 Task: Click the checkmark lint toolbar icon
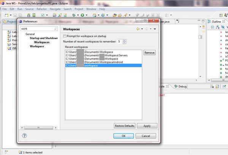43,15
